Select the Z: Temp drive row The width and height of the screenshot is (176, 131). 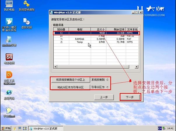pyautogui.click(x=96, y=42)
